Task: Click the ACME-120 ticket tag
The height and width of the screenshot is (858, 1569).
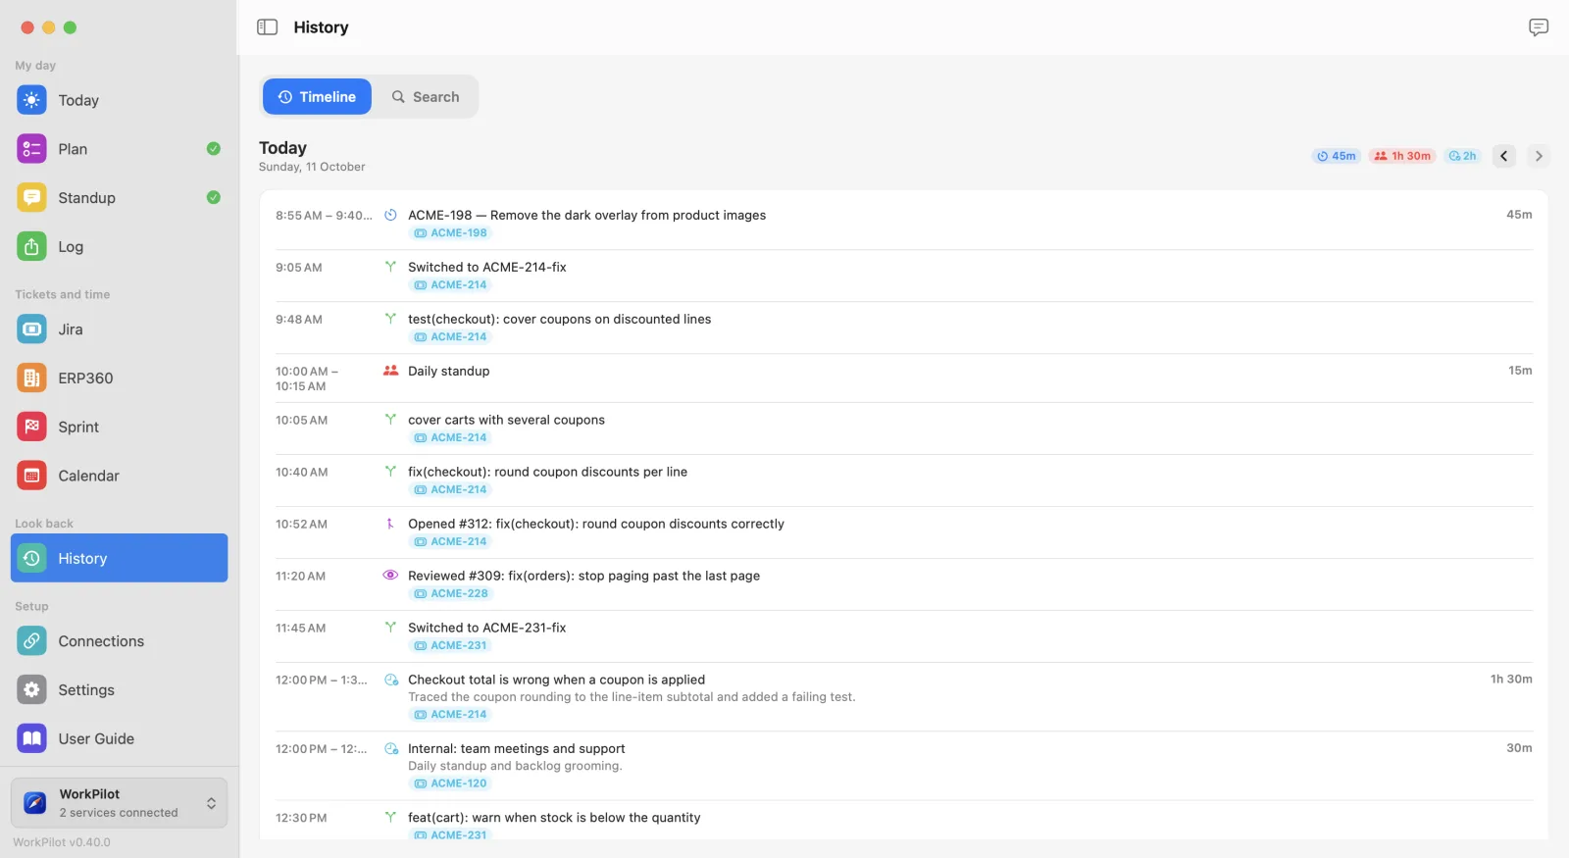Action: point(450,783)
